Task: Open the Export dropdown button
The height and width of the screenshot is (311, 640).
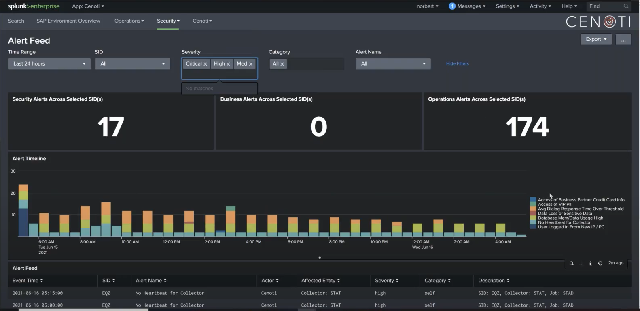Action: 596,39
